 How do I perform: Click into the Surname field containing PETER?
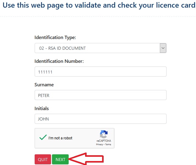pyautogui.click(x=100, y=95)
